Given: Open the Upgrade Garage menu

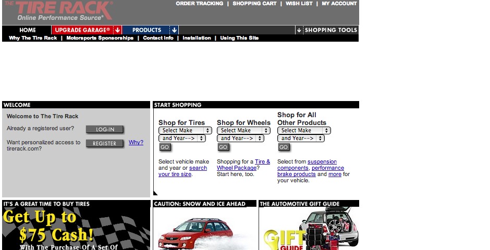Looking at the screenshot, I should tap(83, 30).
